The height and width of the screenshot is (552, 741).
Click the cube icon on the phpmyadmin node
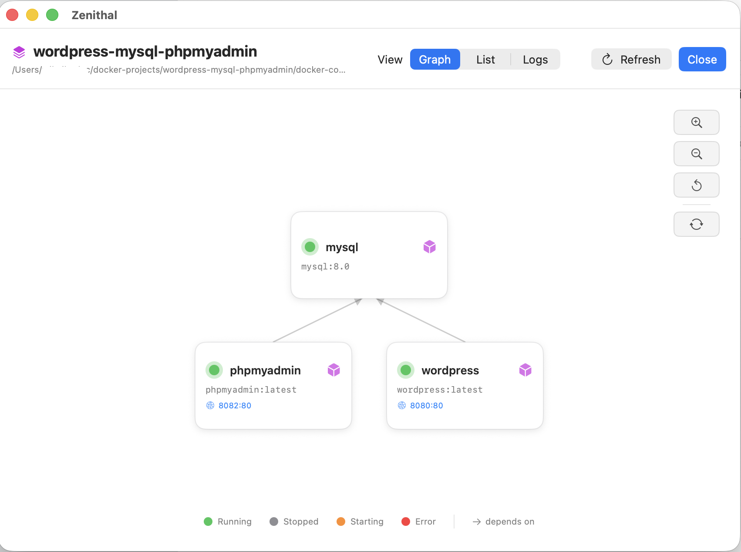(x=333, y=370)
